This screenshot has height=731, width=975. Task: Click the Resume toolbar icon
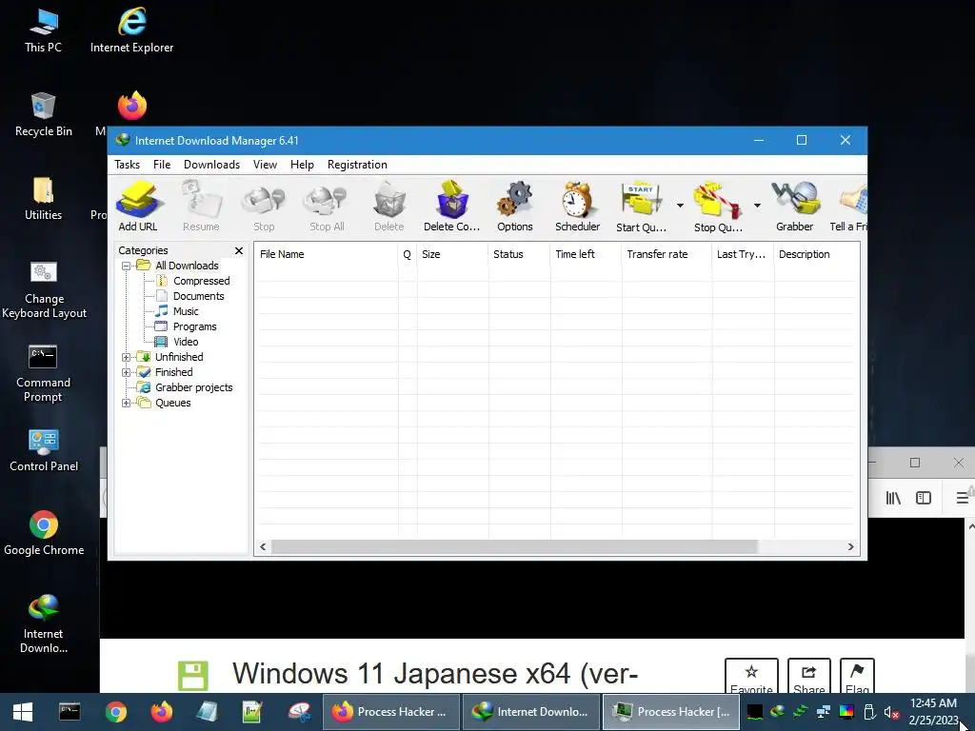[x=201, y=207]
